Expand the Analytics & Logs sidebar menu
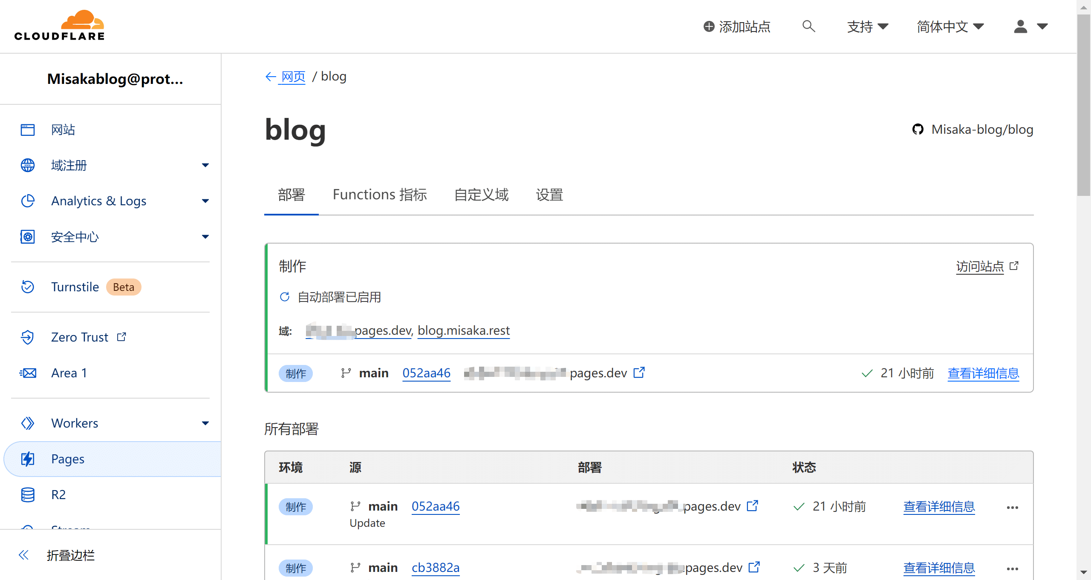 coord(205,201)
